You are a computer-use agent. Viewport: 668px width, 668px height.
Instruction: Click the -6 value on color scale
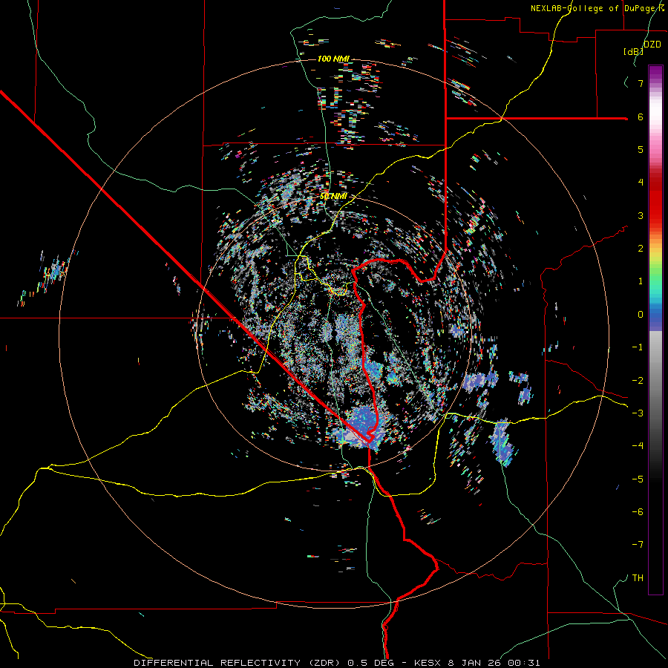tap(638, 512)
